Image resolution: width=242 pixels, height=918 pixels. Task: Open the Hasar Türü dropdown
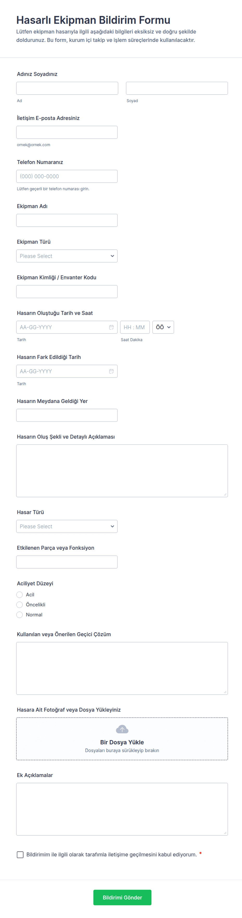pyautogui.click(x=67, y=526)
